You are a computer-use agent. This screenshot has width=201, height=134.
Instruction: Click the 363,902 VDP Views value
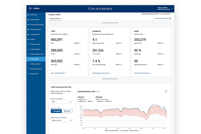(57, 61)
